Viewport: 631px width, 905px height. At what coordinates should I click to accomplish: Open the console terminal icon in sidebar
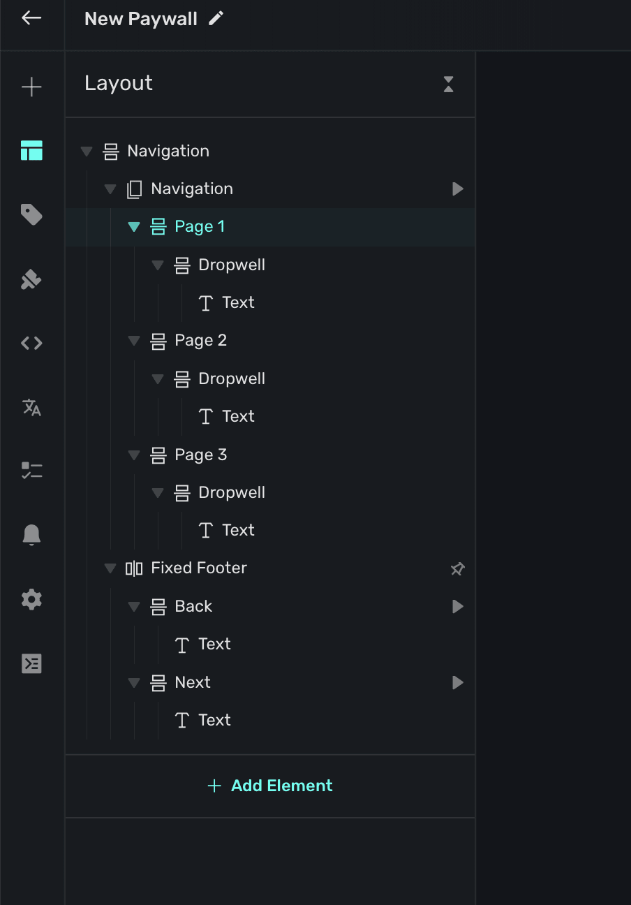coord(31,663)
